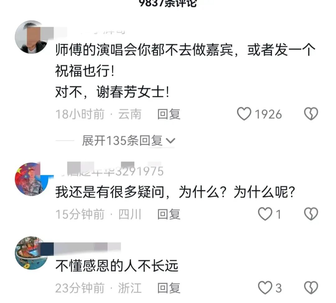Reply to the 23分钟前 Zhejiang comment
Viewport: 336px width, 303px height.
(x=169, y=288)
